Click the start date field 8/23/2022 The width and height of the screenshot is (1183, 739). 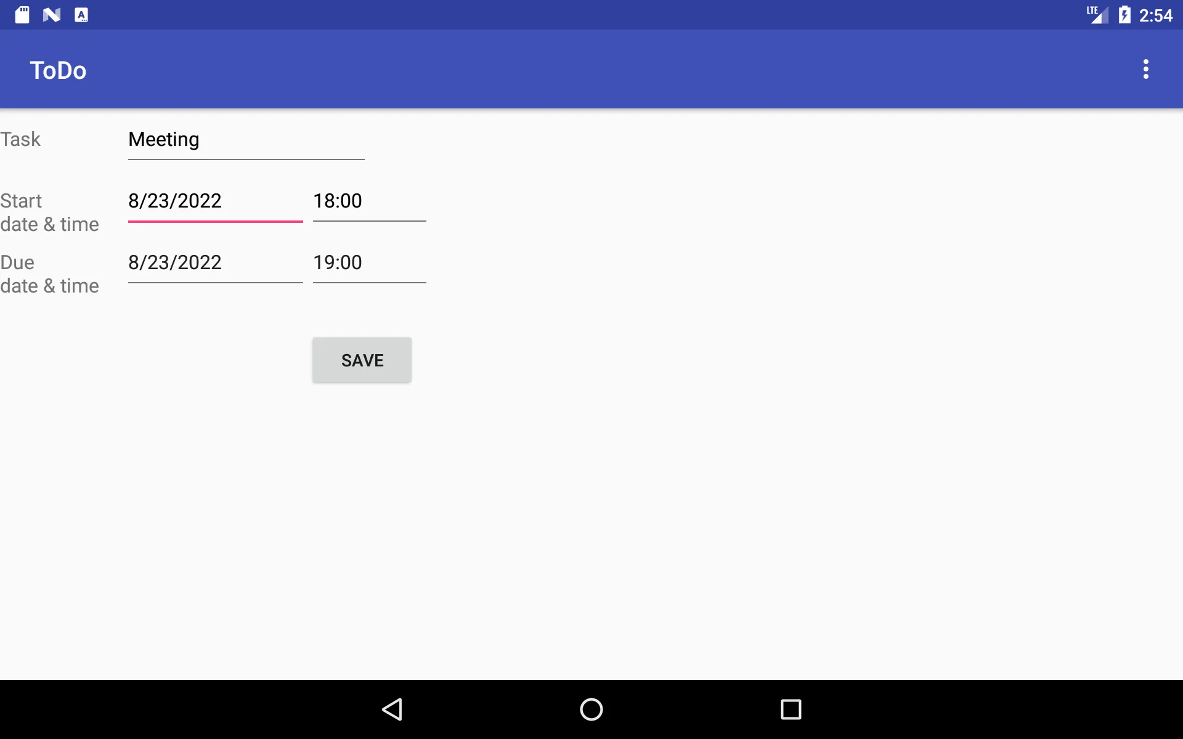[216, 201]
